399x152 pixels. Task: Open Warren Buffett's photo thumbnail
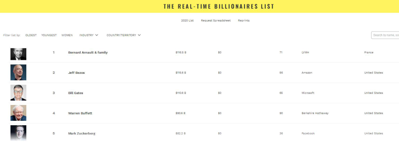[18, 113]
